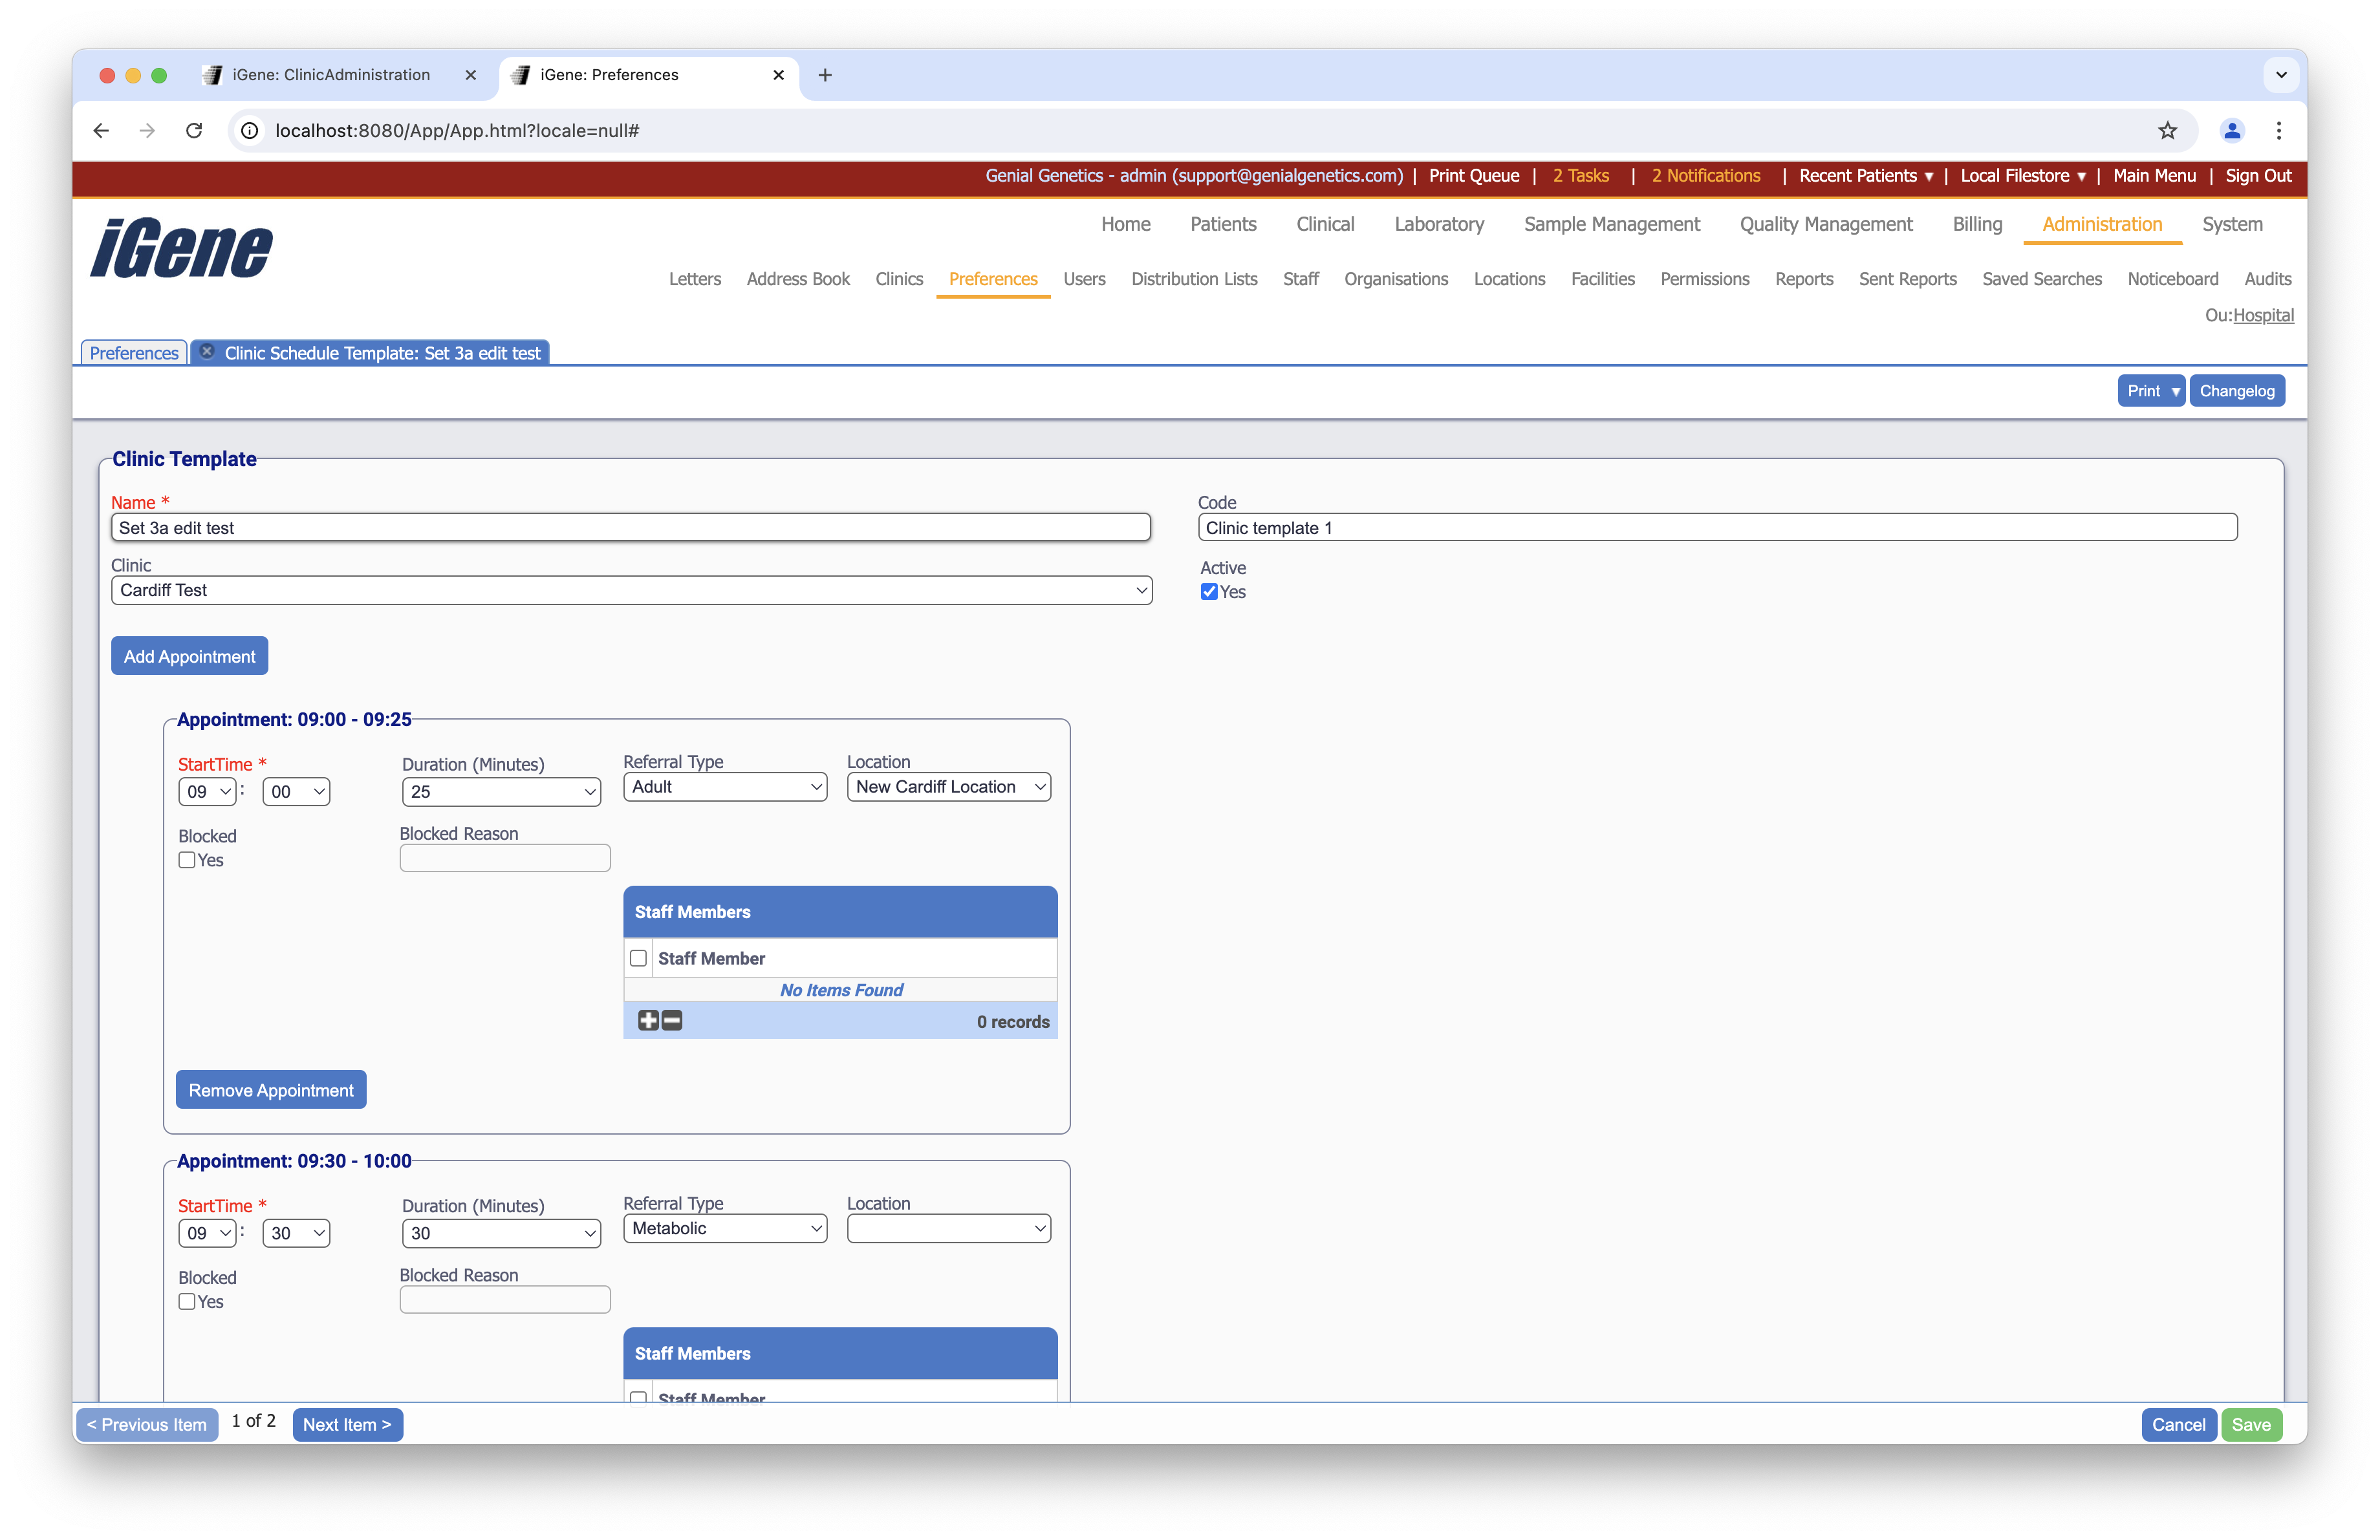Bookmark page with the star icon
The height and width of the screenshot is (1540, 2380).
(x=2167, y=130)
